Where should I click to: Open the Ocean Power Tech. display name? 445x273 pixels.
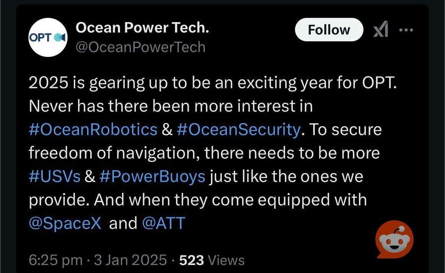point(142,28)
